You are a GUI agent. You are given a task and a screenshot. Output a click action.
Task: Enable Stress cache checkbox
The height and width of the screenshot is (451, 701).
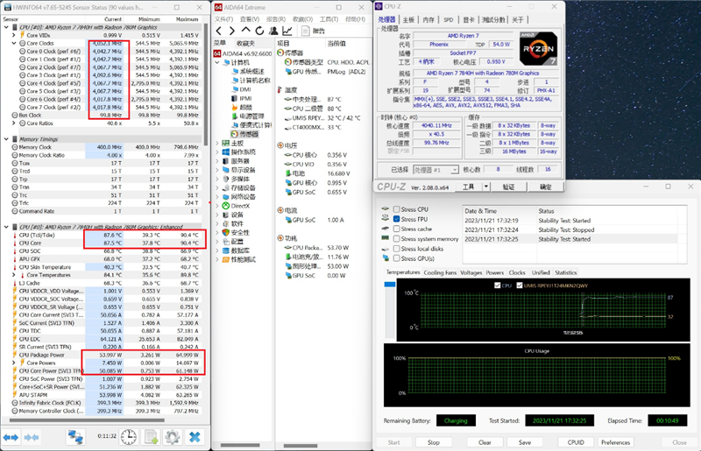tap(397, 229)
